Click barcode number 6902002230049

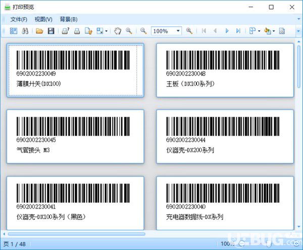36,74
